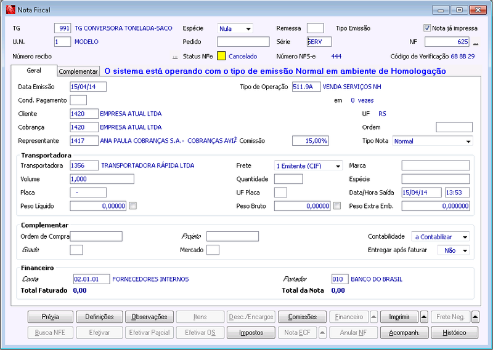The width and height of the screenshot is (493, 350).
Task: Click the Número NFS-e value 444
Action: click(x=336, y=57)
